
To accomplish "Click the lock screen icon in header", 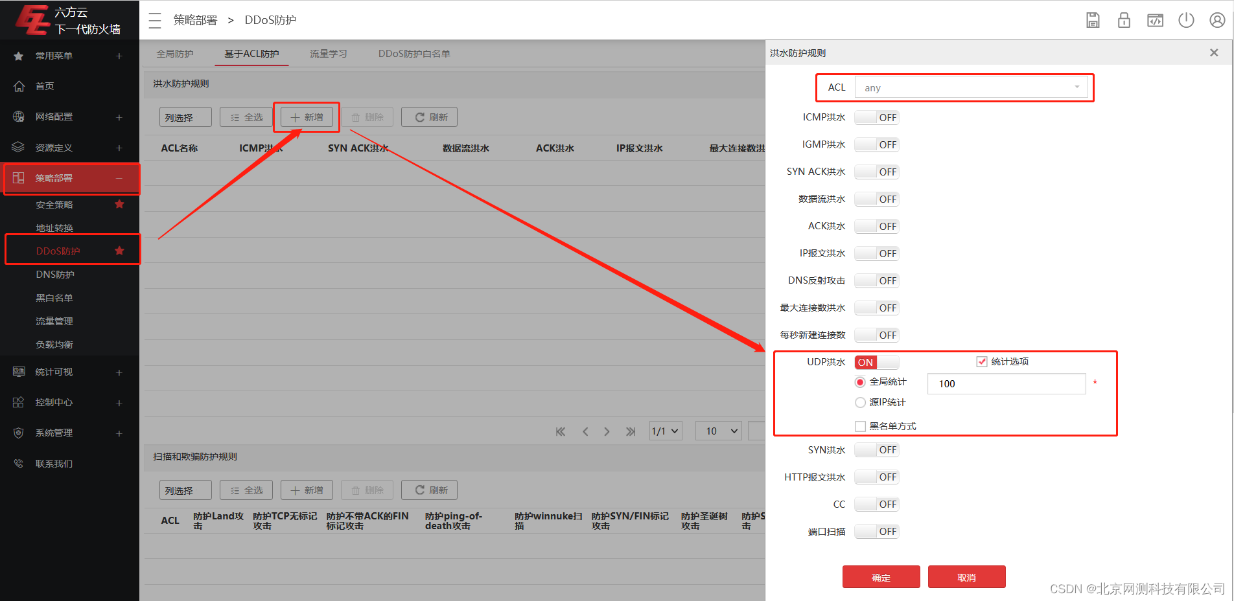I will 1124,20.
